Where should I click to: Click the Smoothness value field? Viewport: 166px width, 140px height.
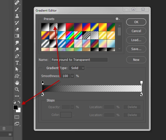66,76
